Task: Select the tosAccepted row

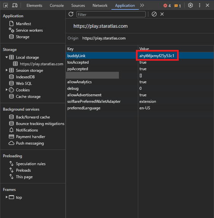Action: [140, 62]
